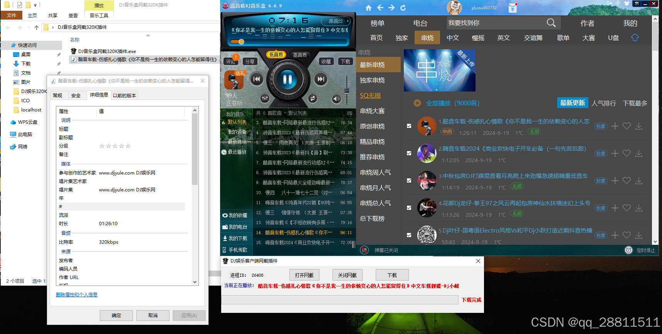This screenshot has height=334, width=662.
Task: Click the gift avatar 送礼 thumbnail
Action: [234, 80]
